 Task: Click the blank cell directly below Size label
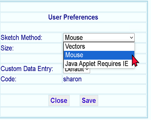pyautogui.click(x=31, y=58)
